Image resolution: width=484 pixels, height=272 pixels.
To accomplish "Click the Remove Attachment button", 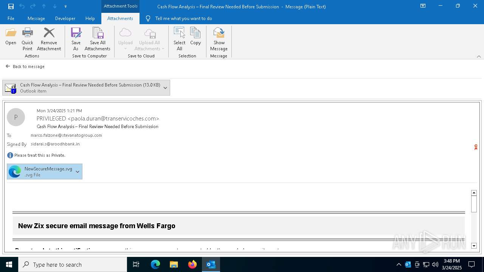I will pos(49,39).
